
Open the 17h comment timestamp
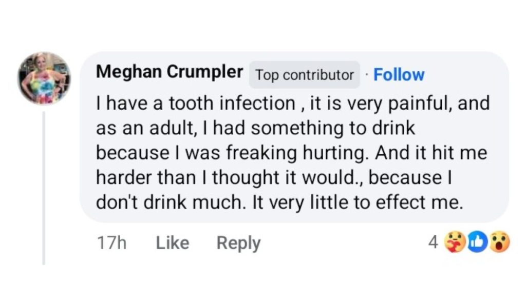coord(111,242)
